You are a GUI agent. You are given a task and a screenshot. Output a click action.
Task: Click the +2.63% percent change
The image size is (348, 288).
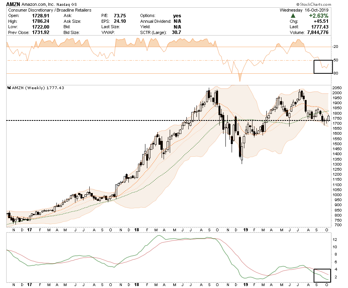pos(319,16)
